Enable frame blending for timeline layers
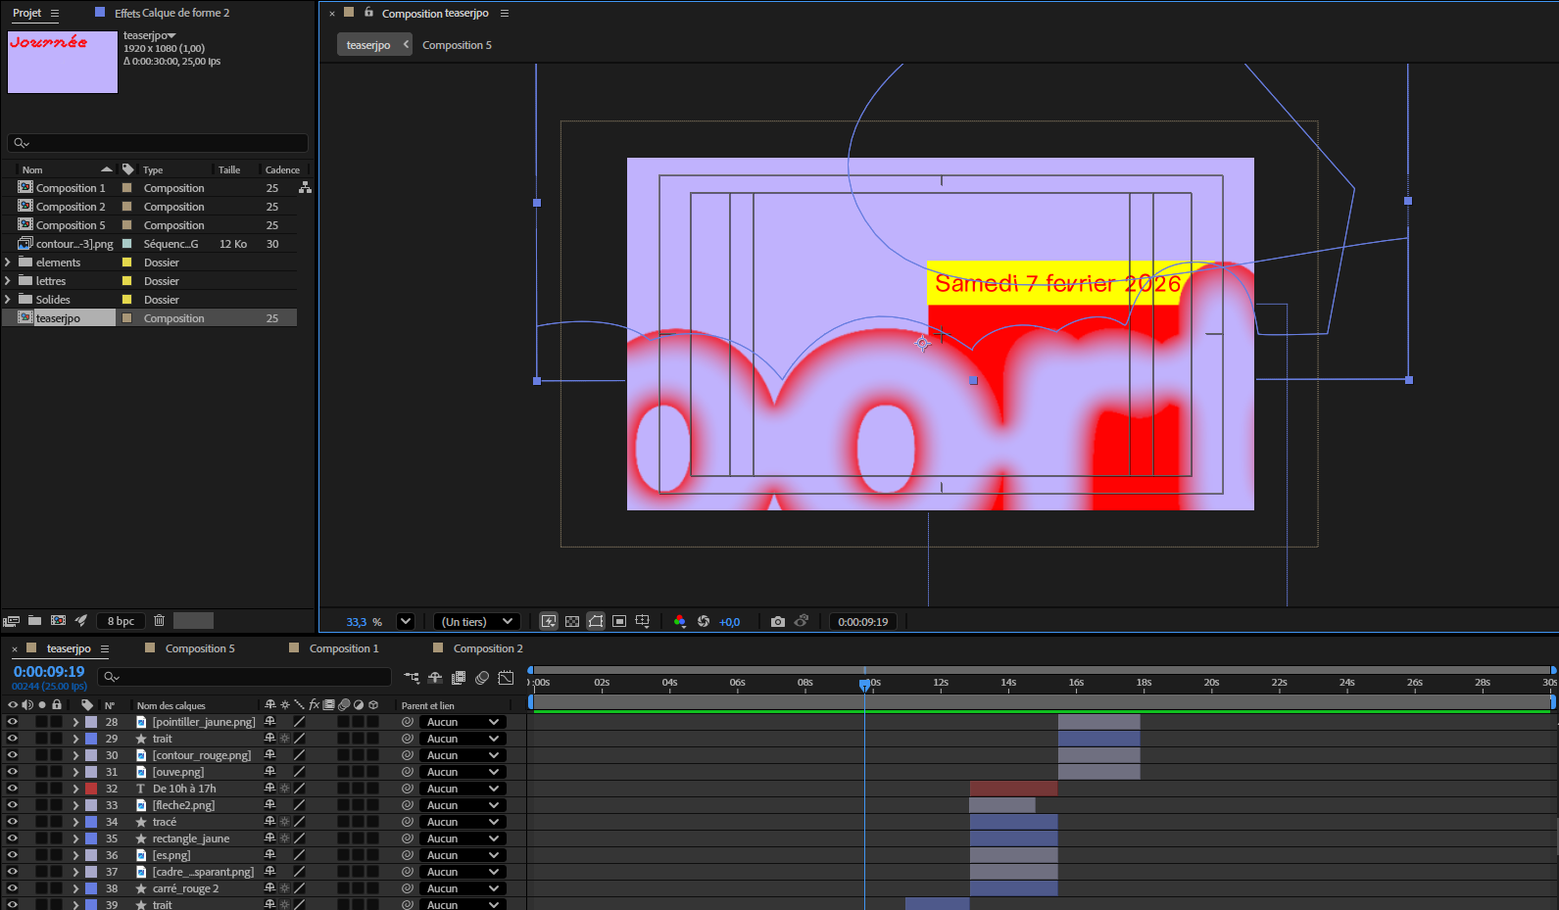1559x910 pixels. coord(459,677)
